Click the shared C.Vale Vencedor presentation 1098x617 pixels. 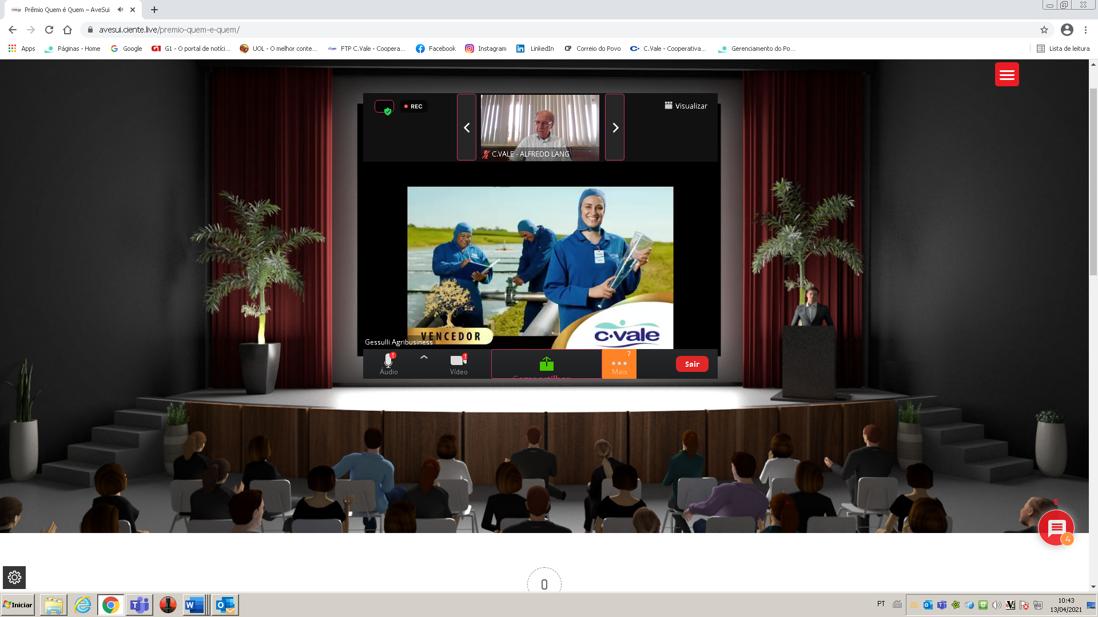coord(540,267)
